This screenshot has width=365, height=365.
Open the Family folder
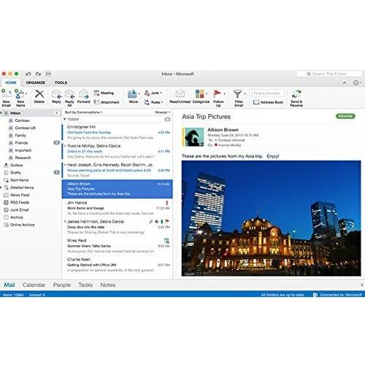click(x=20, y=135)
